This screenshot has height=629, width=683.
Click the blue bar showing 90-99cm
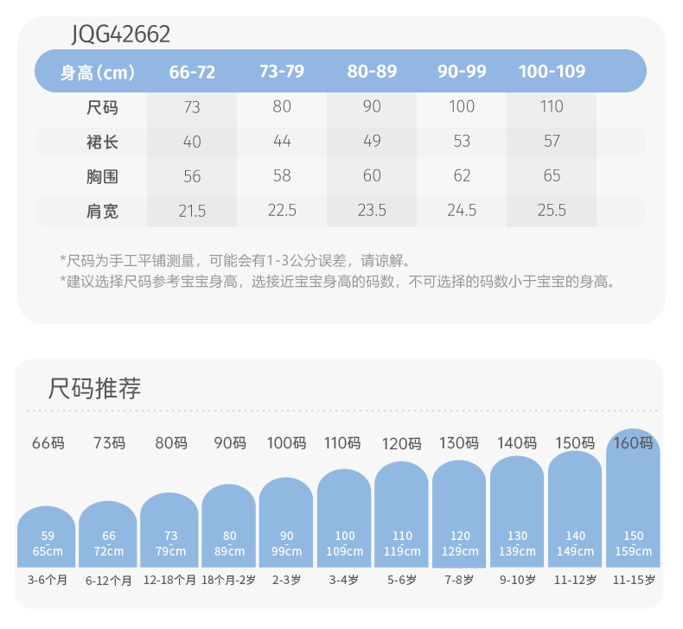[286, 523]
